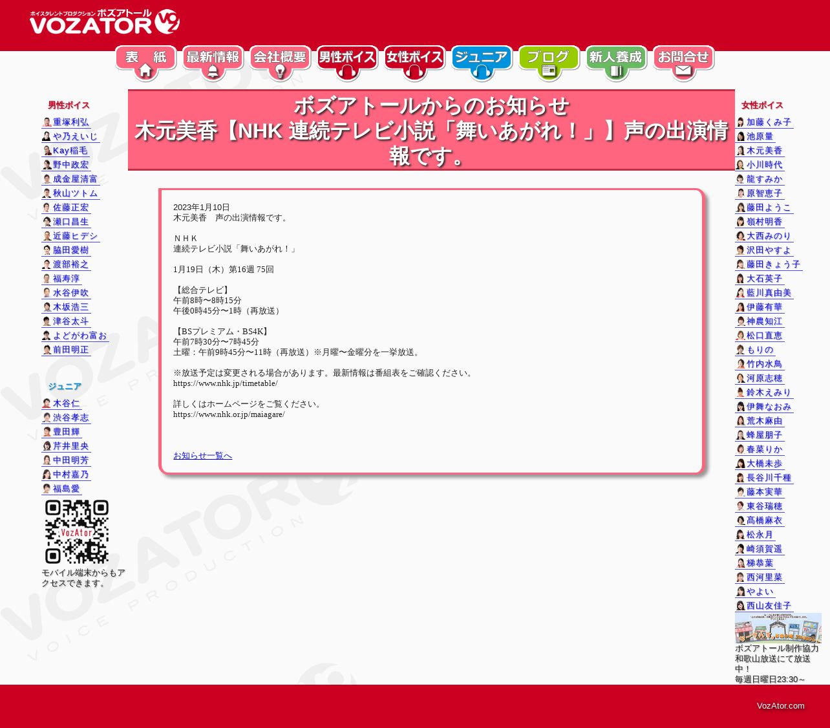Viewport: 830px width, 728px height.
Task: Open the 男性ボイス navigation button
Action: [x=348, y=63]
